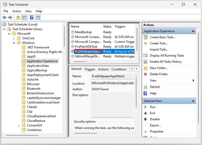Screen dimensions: 202x145
Task: Click the Status column header
Action: point(107,27)
